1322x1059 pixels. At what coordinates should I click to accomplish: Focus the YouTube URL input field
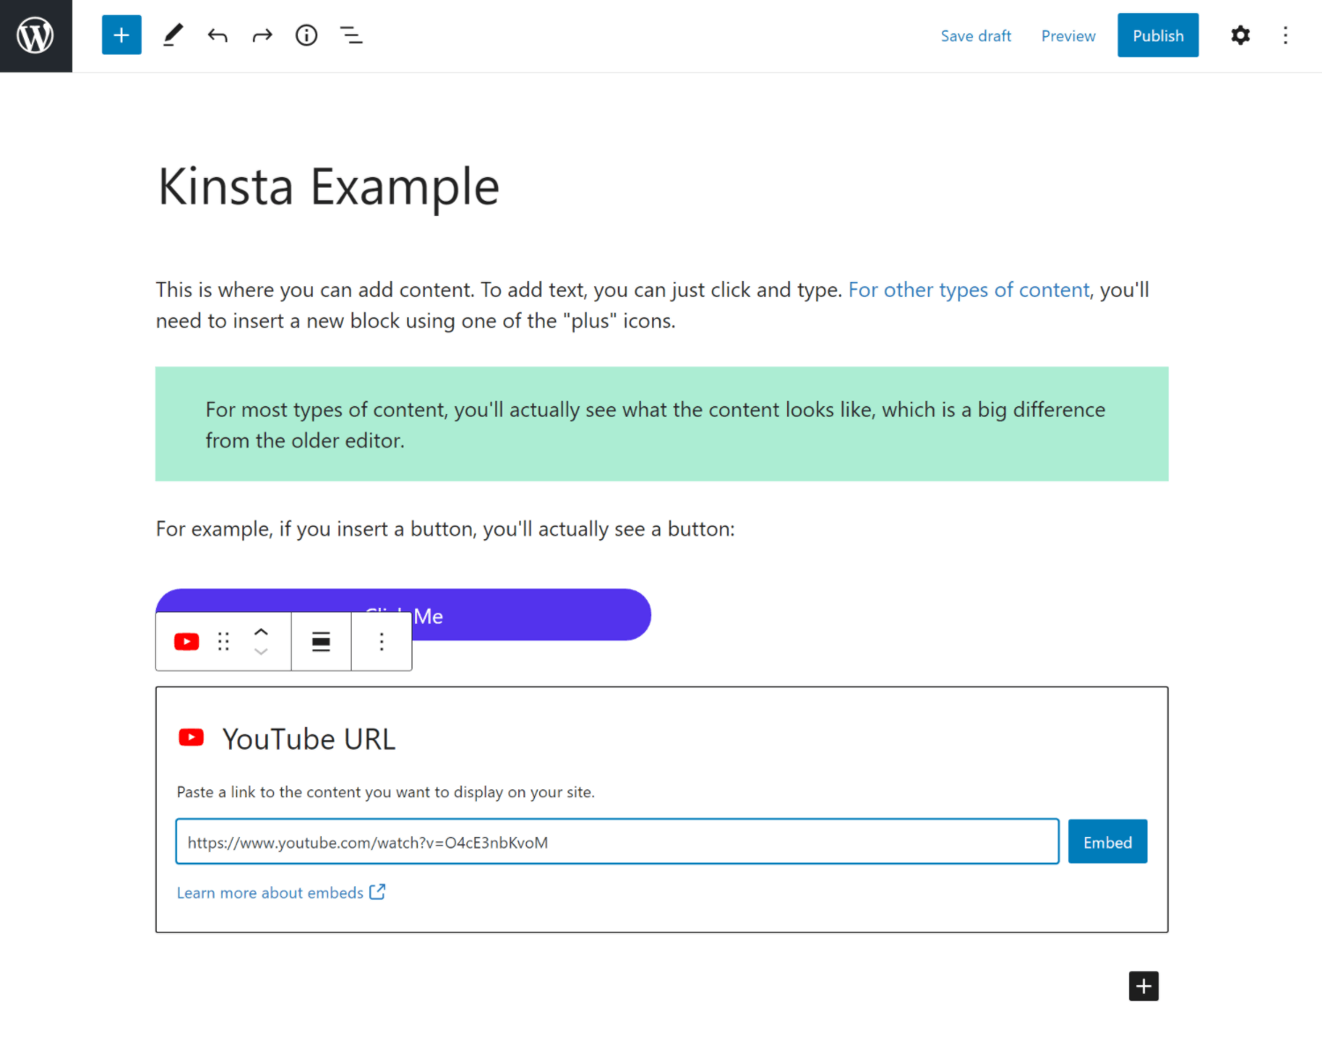[x=618, y=841]
